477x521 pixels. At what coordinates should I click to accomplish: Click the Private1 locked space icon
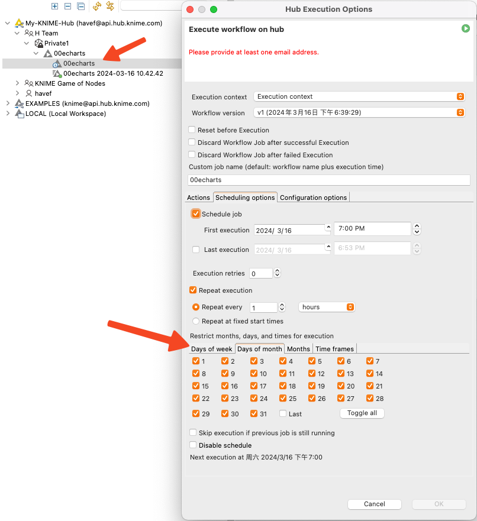39,43
